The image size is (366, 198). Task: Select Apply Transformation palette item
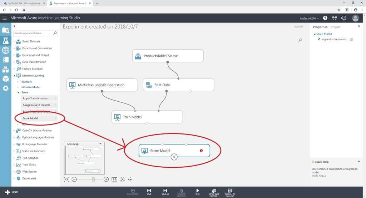pos(39,98)
